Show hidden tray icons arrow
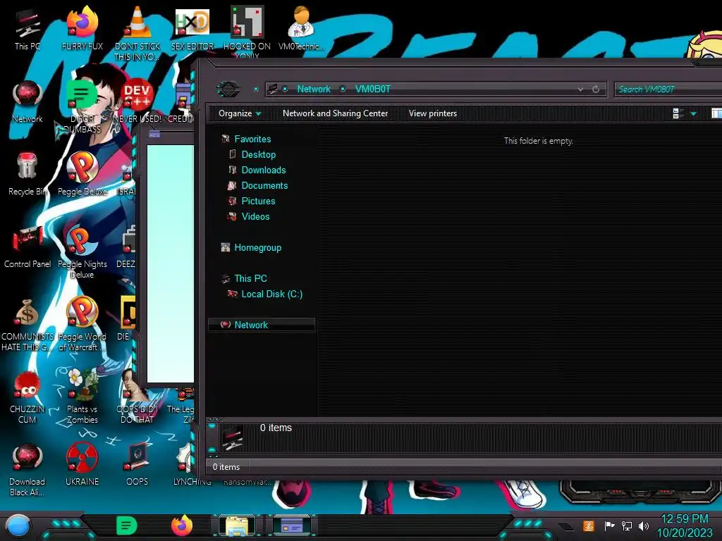The image size is (722, 541). 566,526
